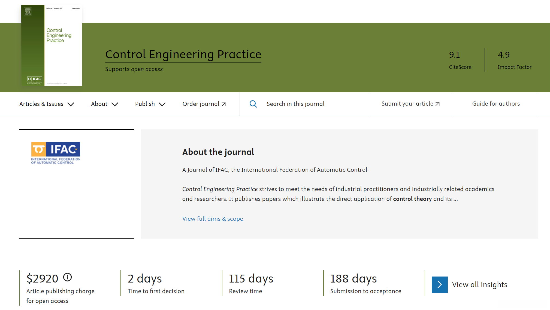Open Guide for authors
Image resolution: width=550 pixels, height=310 pixels.
coord(496,104)
